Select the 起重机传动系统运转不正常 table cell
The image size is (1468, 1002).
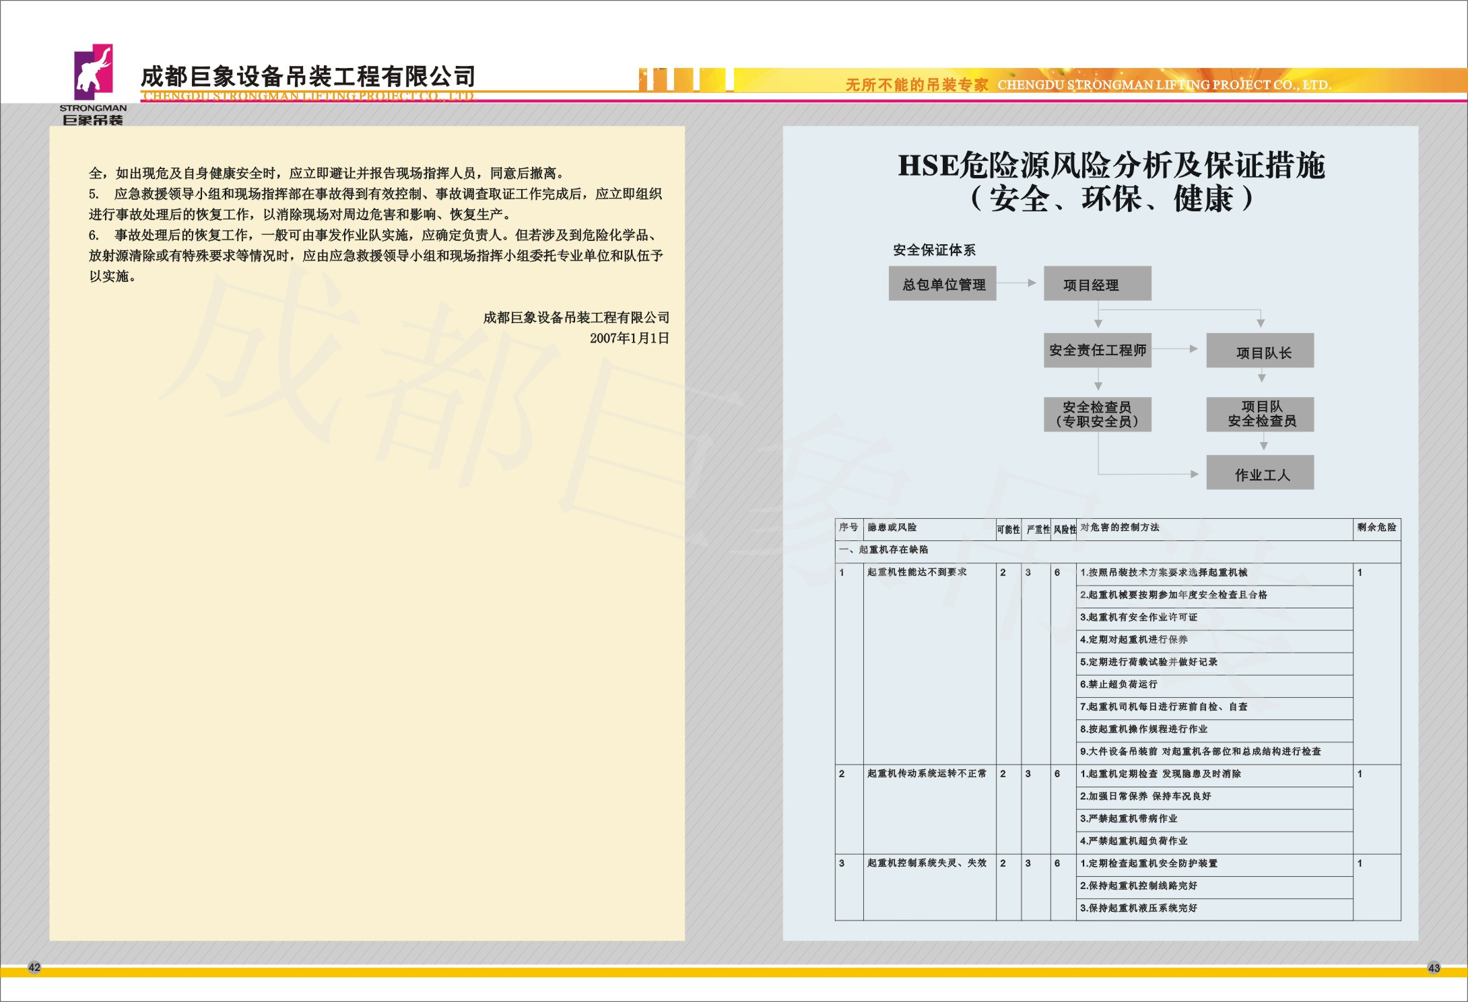926,773
